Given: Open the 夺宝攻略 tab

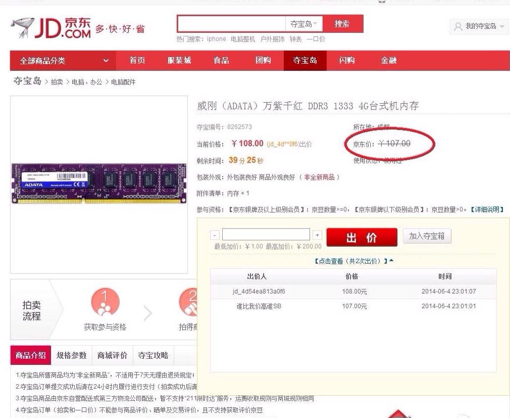Looking at the screenshot, I should tap(153, 355).
